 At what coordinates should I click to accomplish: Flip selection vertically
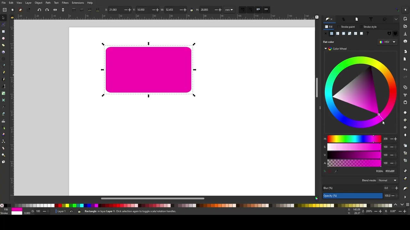click(63, 10)
